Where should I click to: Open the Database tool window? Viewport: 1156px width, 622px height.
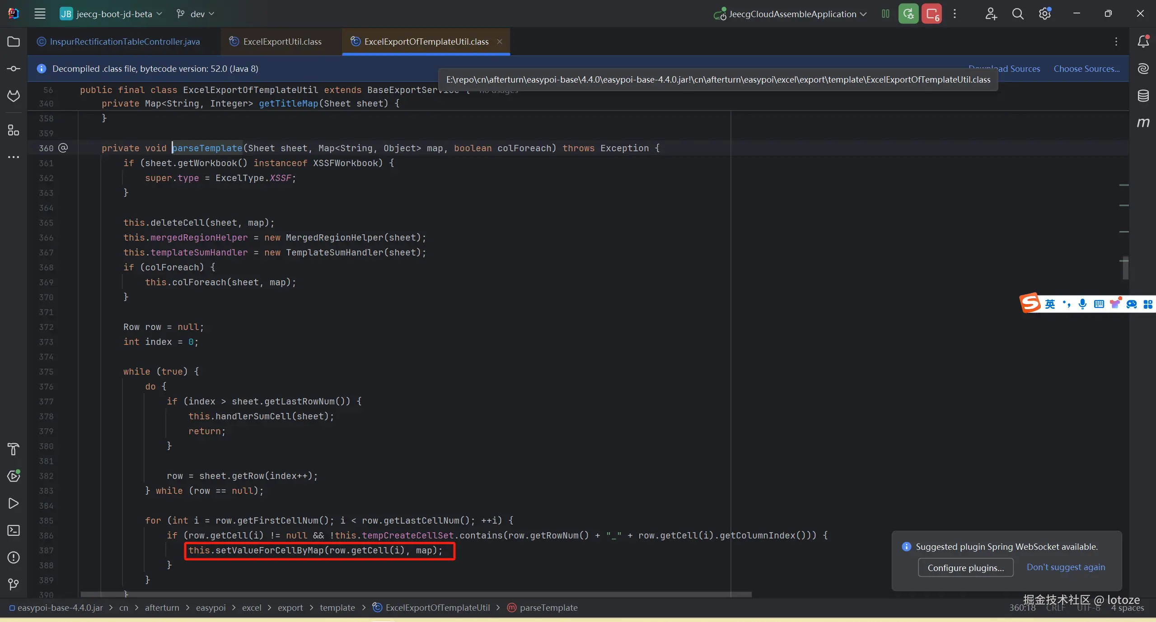pos(1143,96)
